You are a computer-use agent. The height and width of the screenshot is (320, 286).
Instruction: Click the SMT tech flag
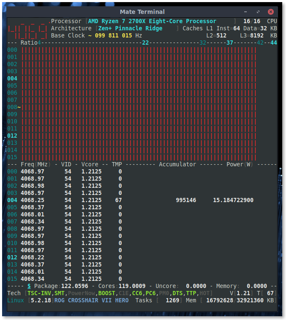pyautogui.click(x=59, y=293)
